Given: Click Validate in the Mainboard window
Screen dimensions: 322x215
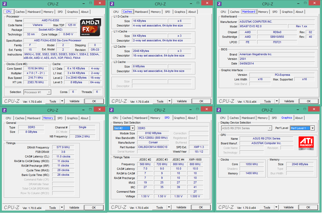Looking at the screenshot, I should (x=289, y=101).
